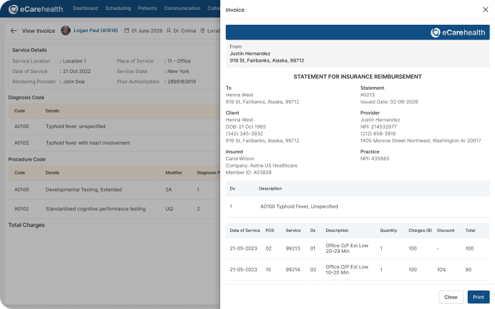Click Logan Paul's avatar photo
Screen dimensions: 495x309
(66, 30)
